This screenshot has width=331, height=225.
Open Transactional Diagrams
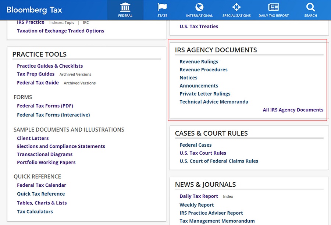tap(45, 154)
